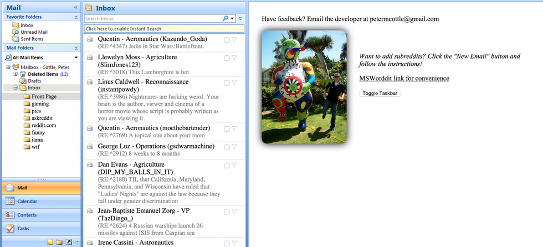
Task: Collapse the Mail pane with double-chevron
Action: coord(75,7)
